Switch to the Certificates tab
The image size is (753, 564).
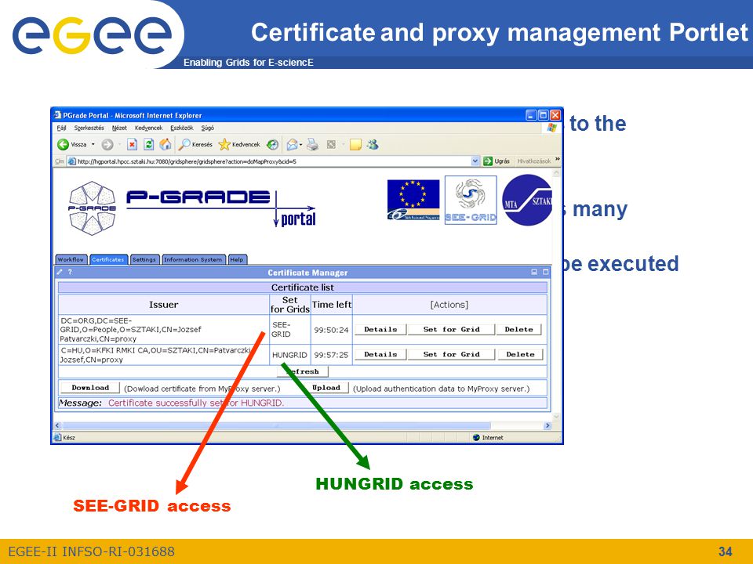coord(108,259)
